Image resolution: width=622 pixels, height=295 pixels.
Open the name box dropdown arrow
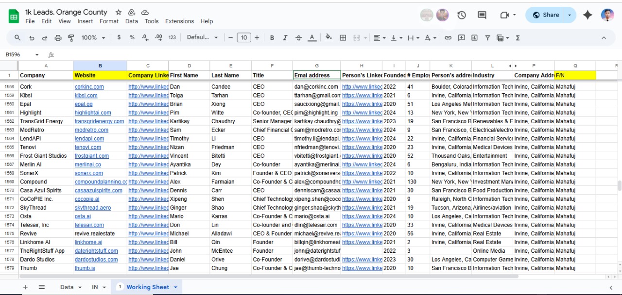coord(37,55)
